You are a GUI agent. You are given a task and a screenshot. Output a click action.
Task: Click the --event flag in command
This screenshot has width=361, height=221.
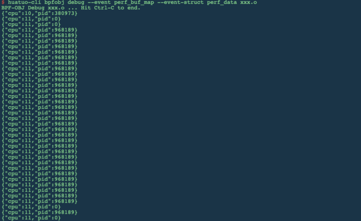(x=99, y=2)
